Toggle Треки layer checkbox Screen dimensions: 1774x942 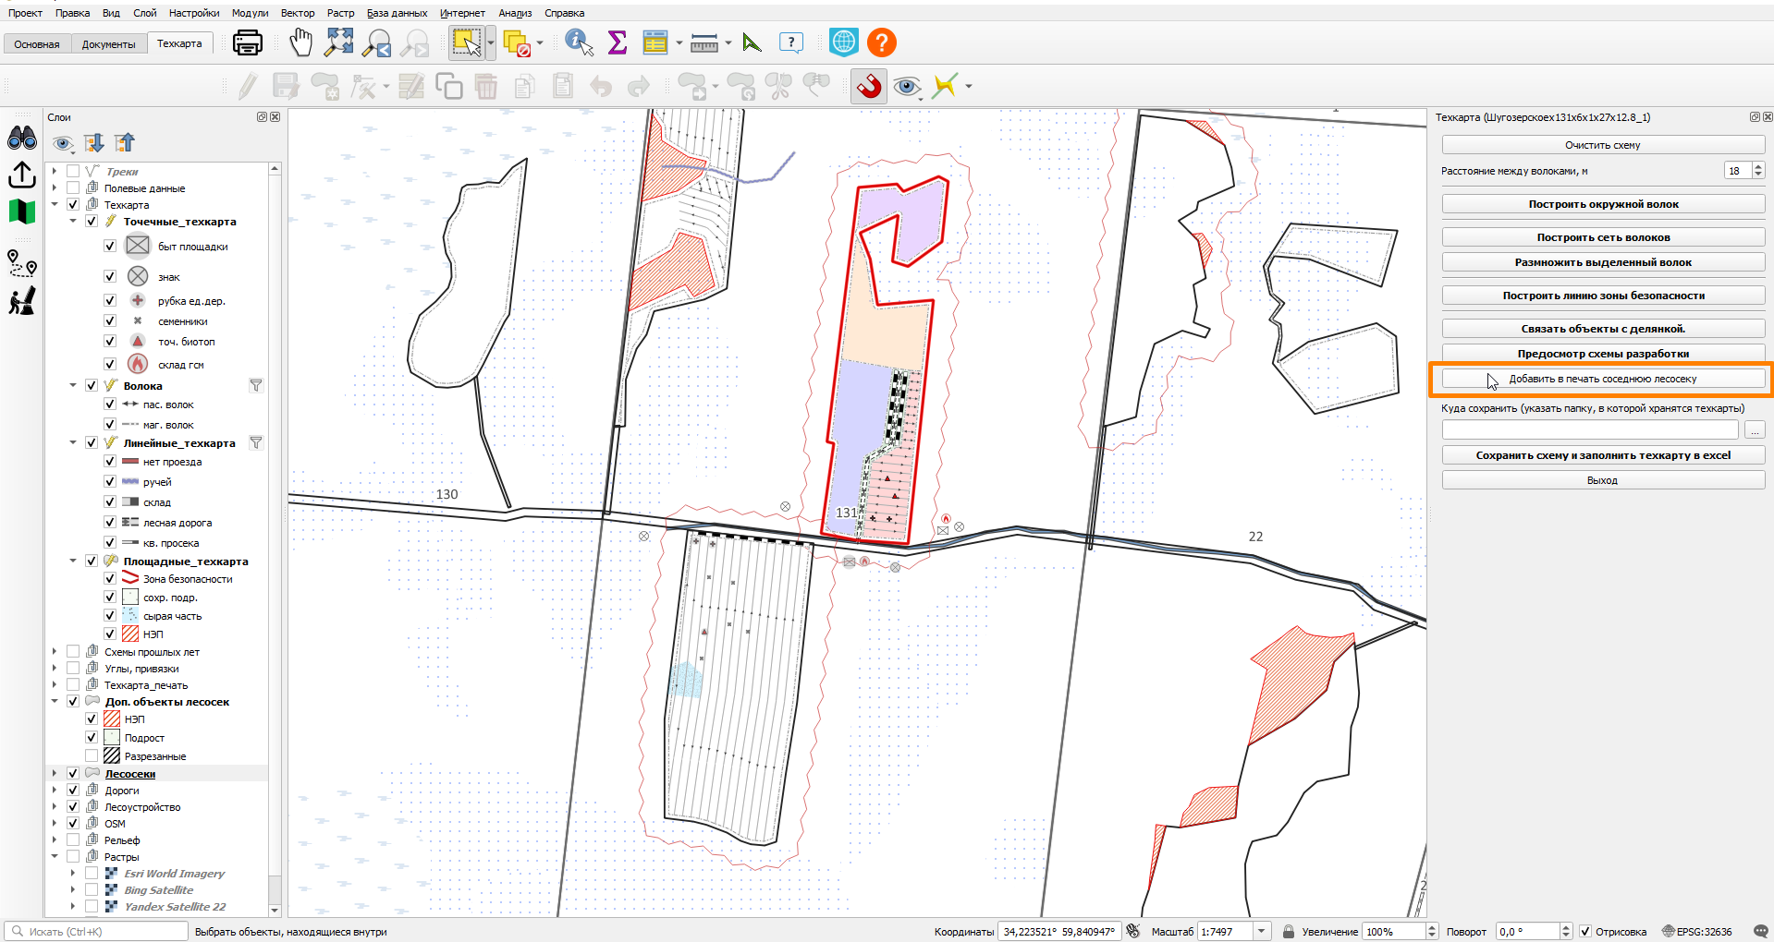(x=73, y=172)
